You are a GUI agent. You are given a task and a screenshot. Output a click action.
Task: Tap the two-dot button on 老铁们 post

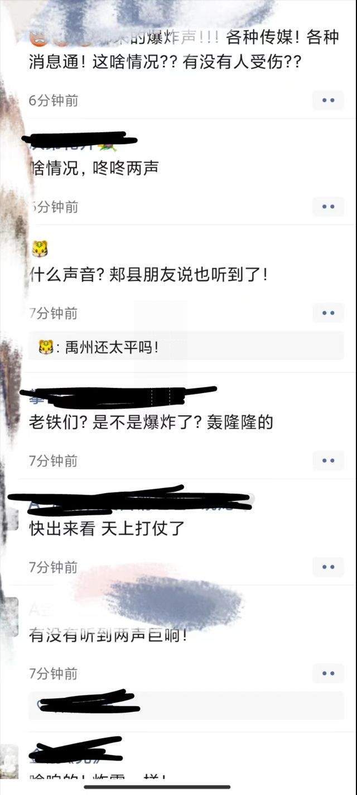[x=328, y=461]
